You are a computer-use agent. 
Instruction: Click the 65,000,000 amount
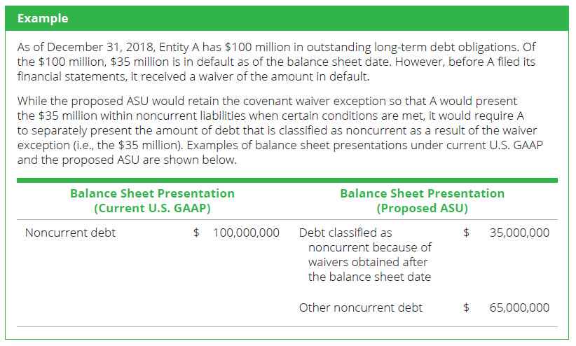(x=520, y=307)
